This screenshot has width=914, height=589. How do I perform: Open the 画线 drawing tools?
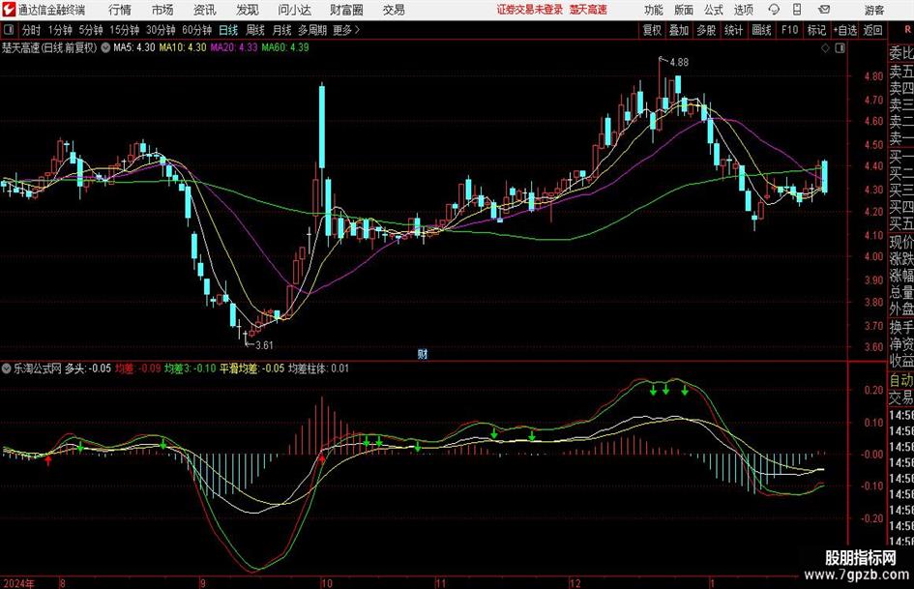tap(761, 30)
